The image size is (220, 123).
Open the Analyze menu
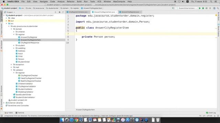pos(61,1)
